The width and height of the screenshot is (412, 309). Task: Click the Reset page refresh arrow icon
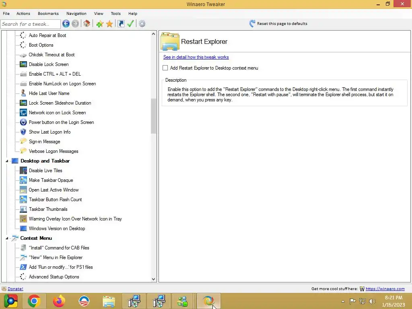[252, 24]
